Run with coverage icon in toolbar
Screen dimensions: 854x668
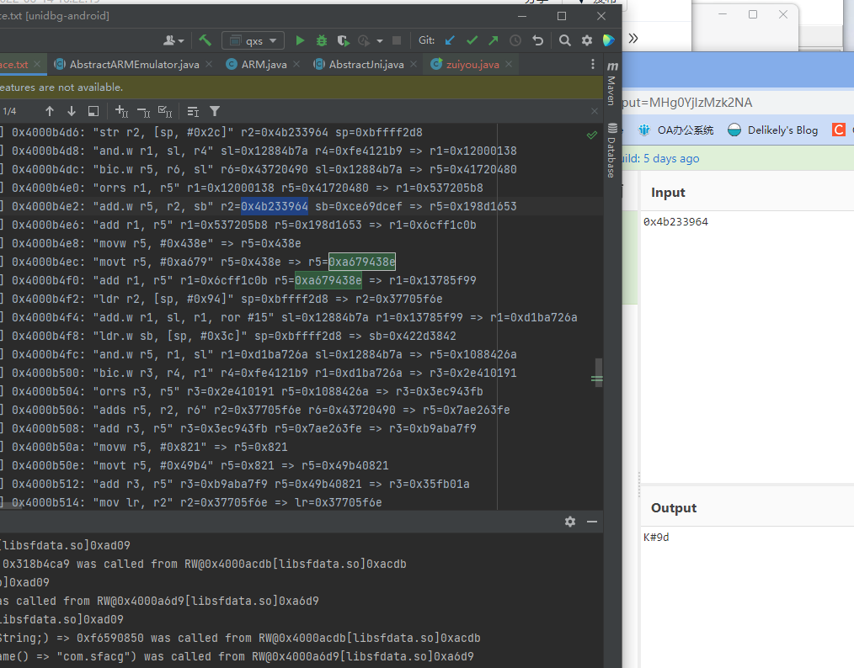(343, 40)
